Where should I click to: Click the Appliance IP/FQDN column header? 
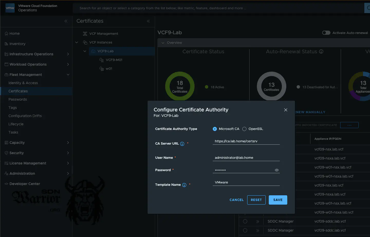[328, 139]
